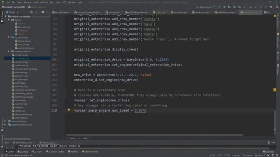
Task: Open the run configuration dropdown classes_day_2
Action: click(206, 7)
